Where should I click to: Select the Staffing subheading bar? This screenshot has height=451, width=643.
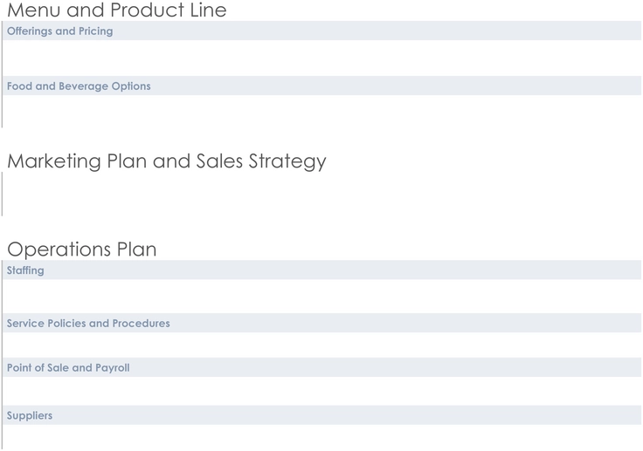tap(321, 270)
